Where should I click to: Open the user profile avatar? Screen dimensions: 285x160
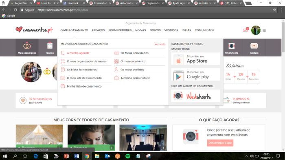[256, 30]
